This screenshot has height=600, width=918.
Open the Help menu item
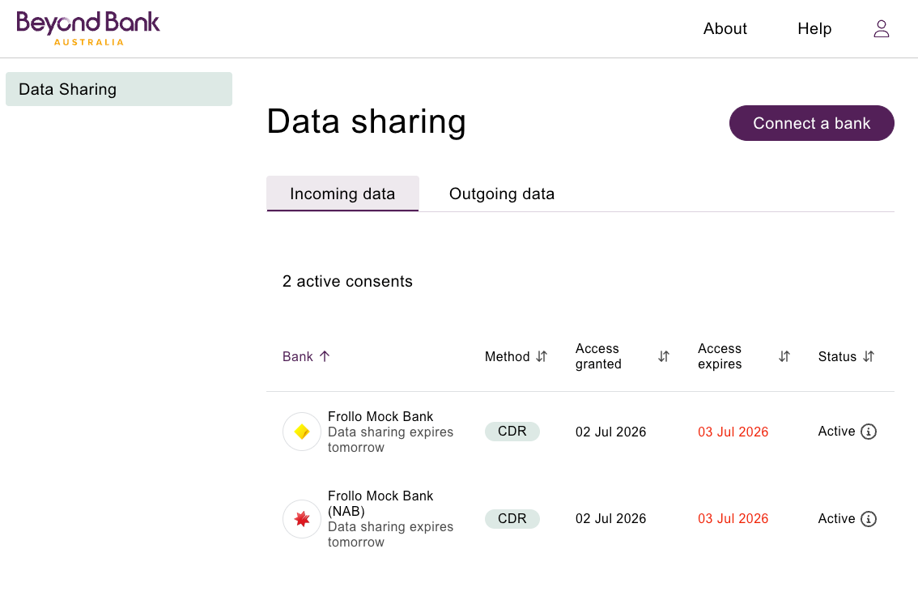(814, 28)
